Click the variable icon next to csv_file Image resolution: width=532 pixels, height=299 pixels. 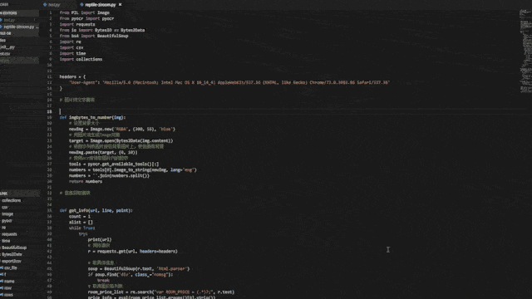(x=2, y=267)
